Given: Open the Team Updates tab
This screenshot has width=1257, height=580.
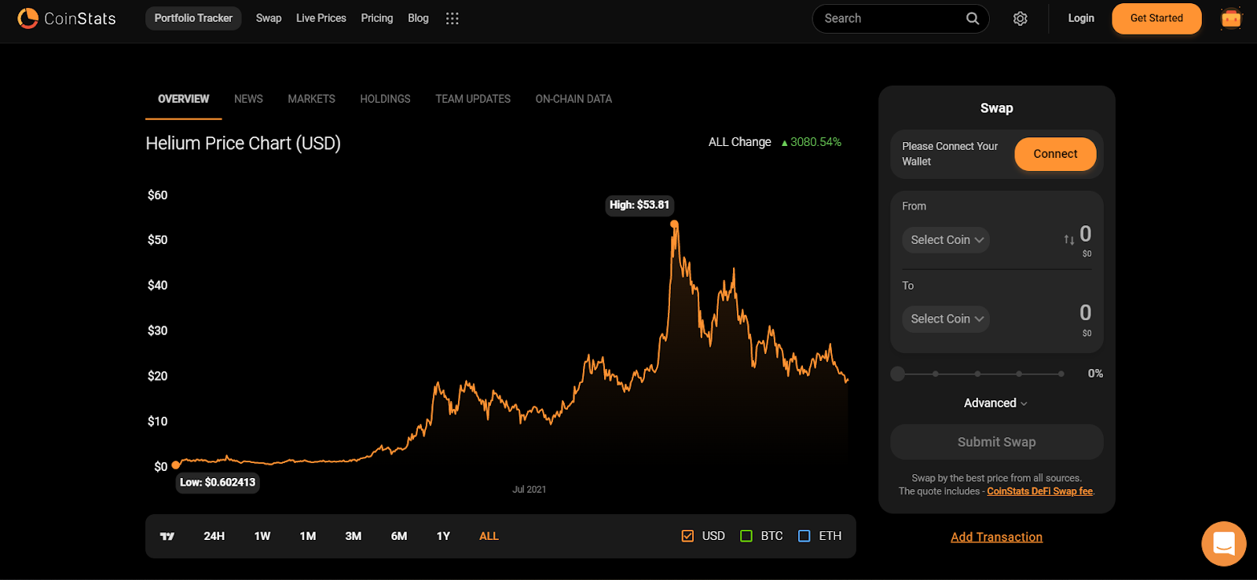Looking at the screenshot, I should tap(473, 99).
